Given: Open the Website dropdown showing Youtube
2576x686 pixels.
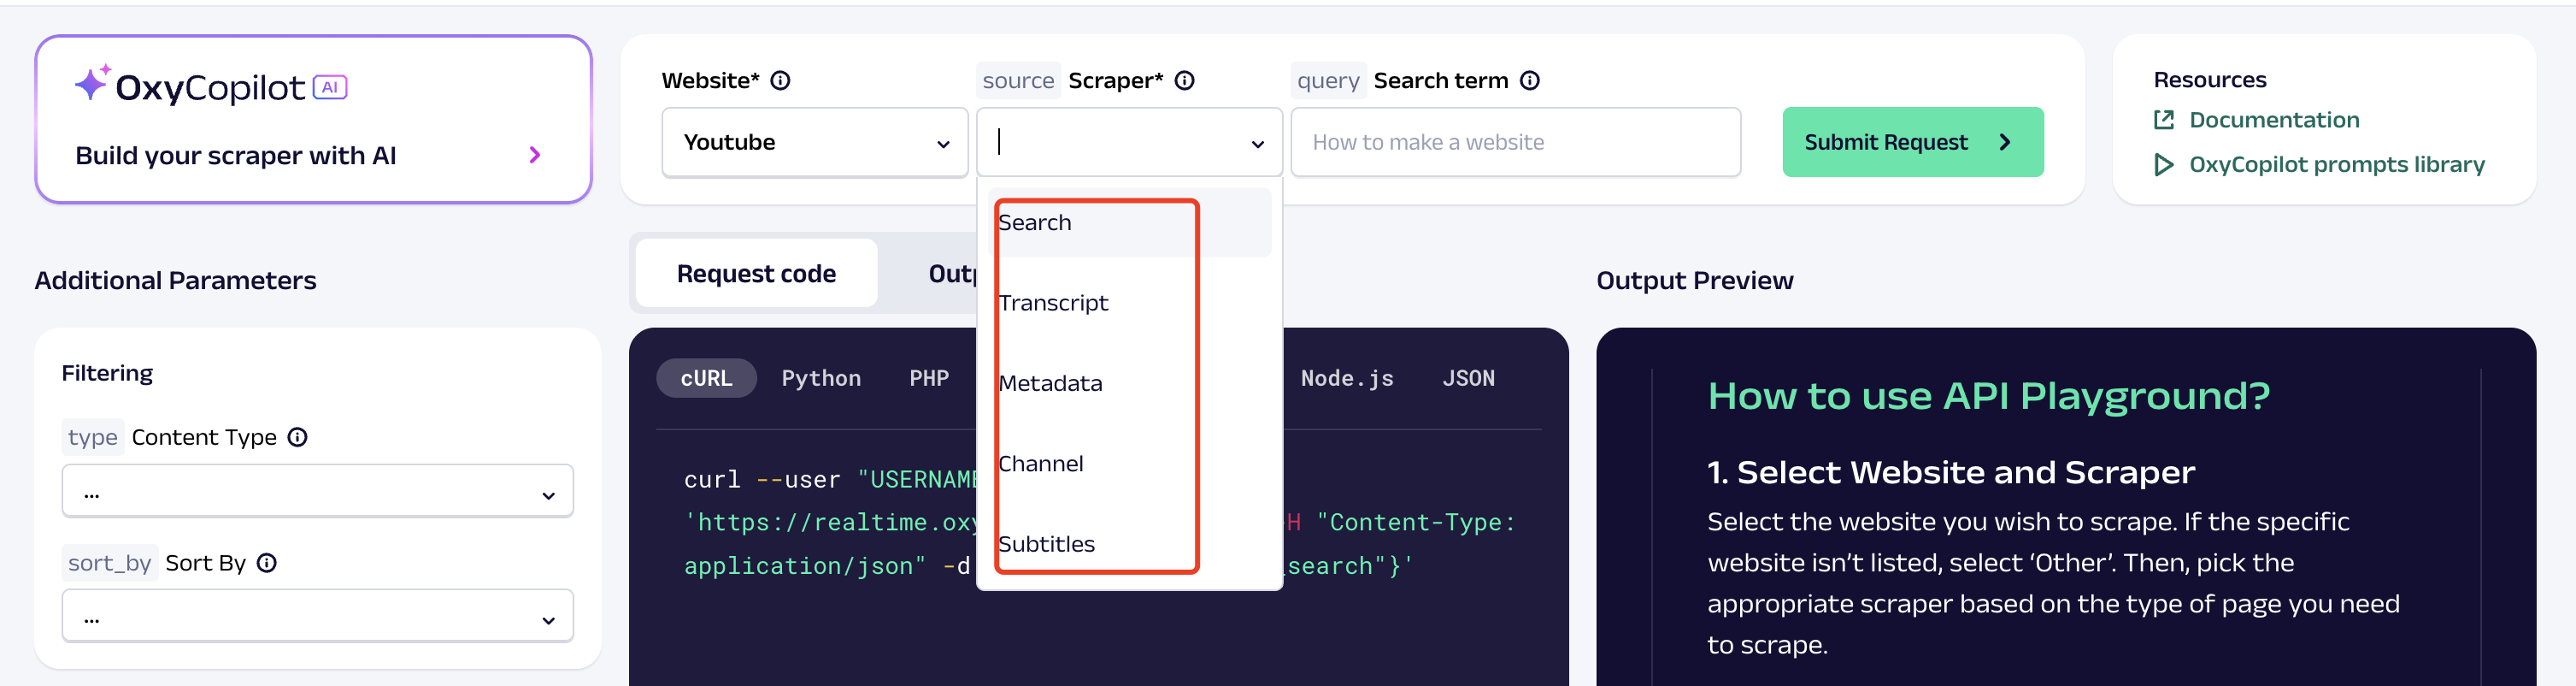Looking at the screenshot, I should click(x=814, y=142).
